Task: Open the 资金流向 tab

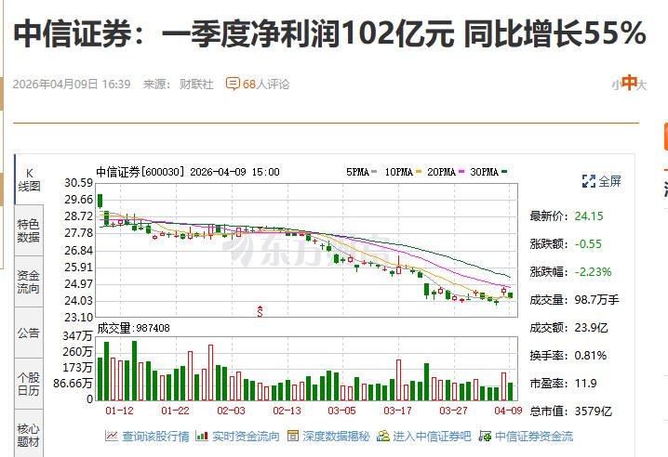Action: tap(29, 281)
